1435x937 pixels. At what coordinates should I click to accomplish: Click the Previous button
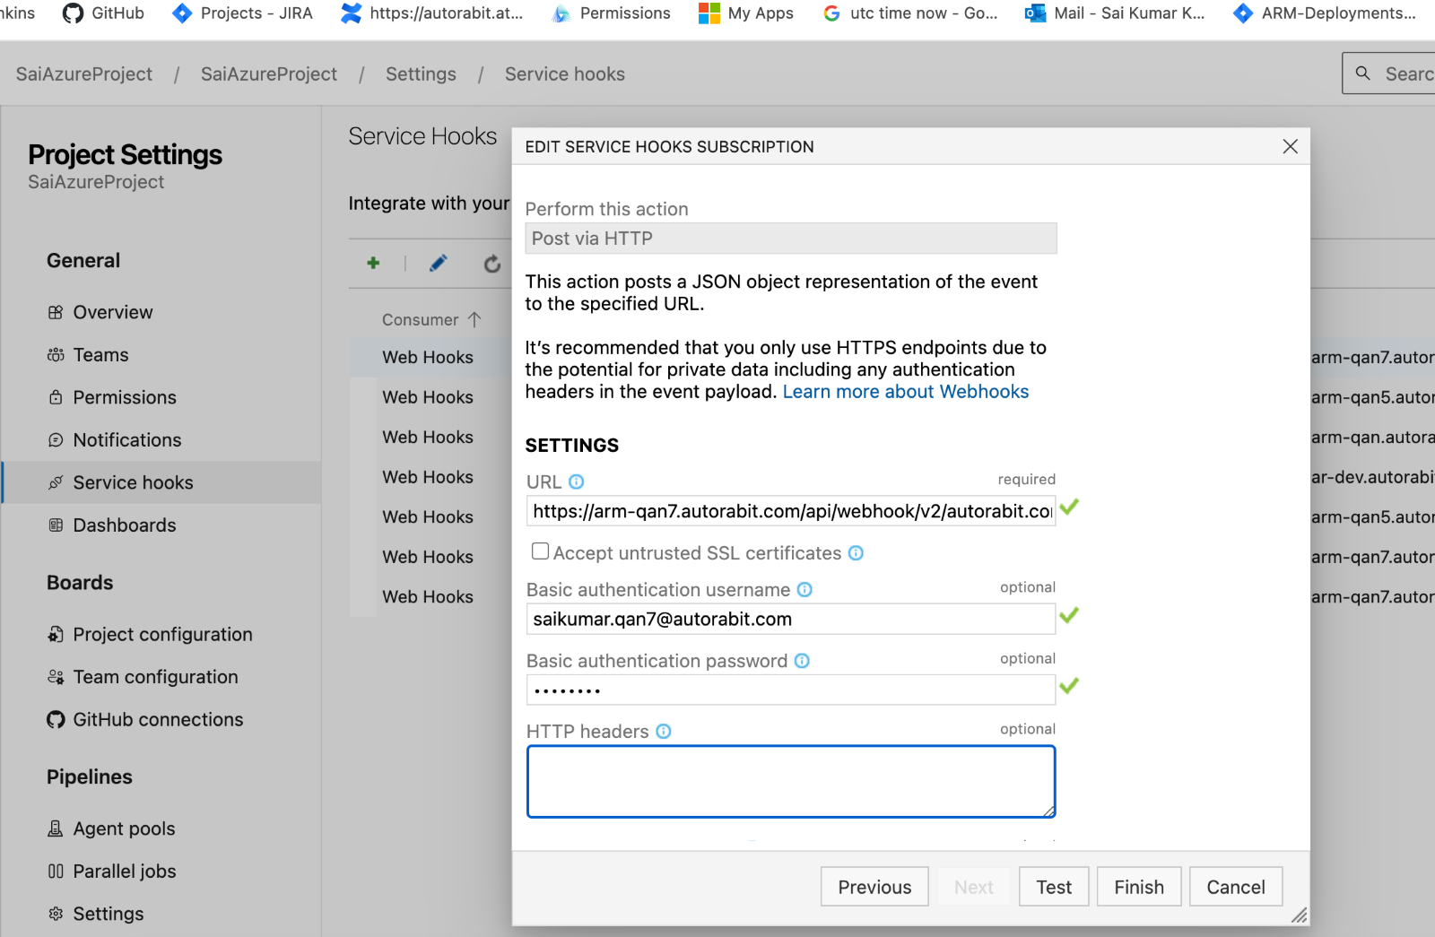coord(874,887)
